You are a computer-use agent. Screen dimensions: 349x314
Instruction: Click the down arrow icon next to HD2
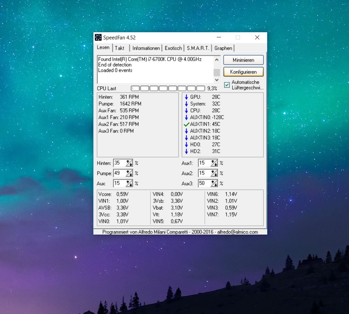tap(187, 151)
